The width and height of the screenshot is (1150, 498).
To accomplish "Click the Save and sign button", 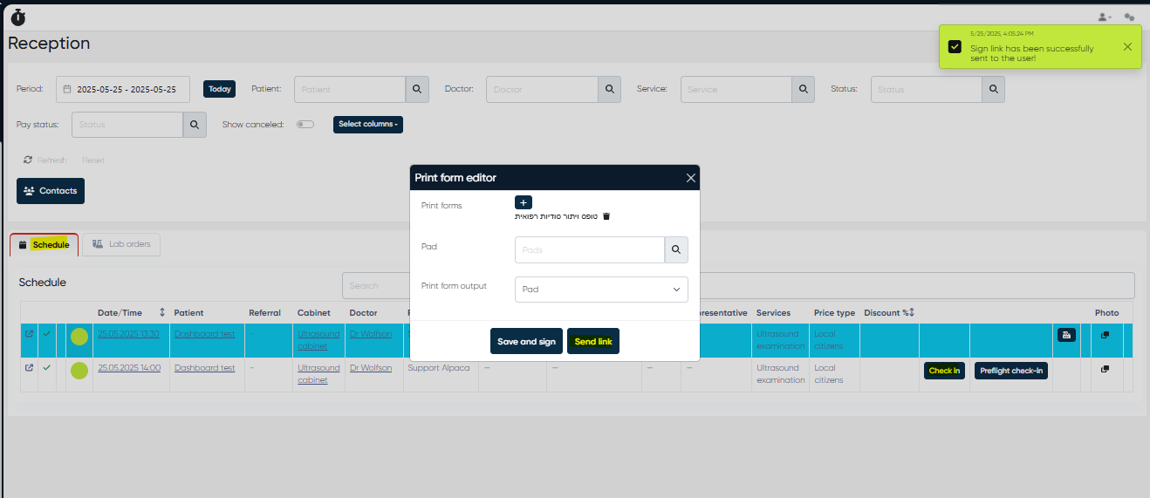I will (526, 342).
